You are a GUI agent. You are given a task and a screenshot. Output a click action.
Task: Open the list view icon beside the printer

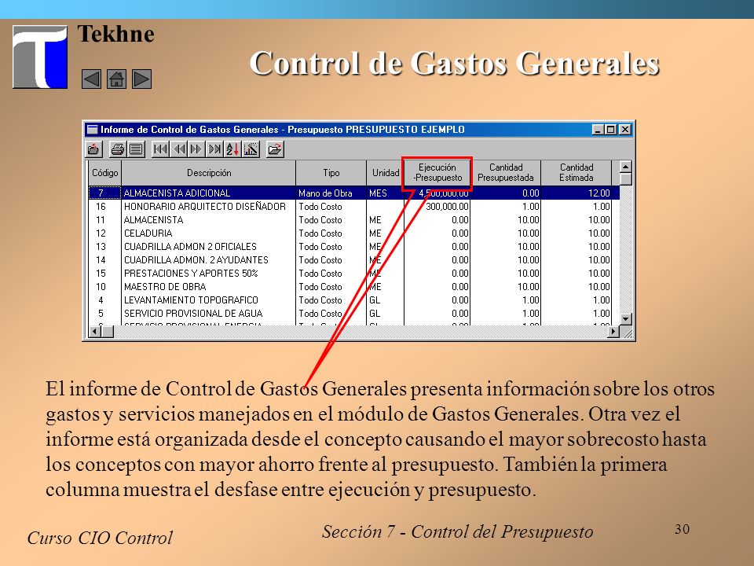136,149
